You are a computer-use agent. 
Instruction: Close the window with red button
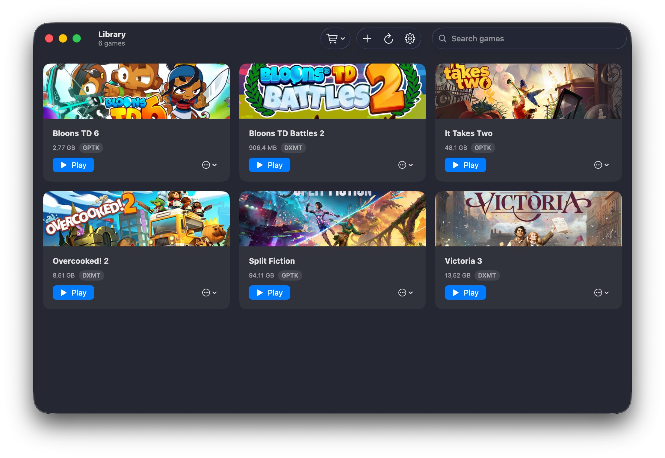coord(49,38)
